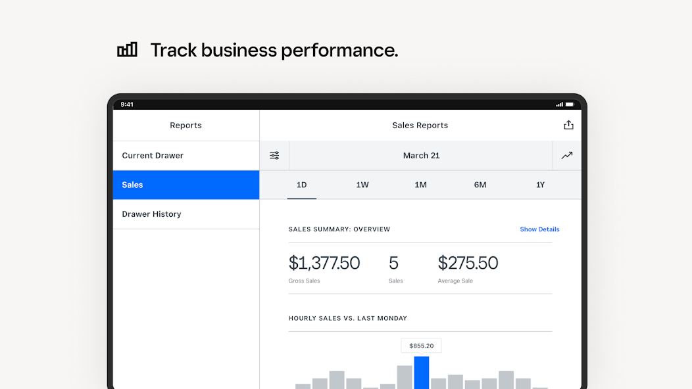Click the highlighted blue sales bar
The height and width of the screenshot is (389, 692).
[422, 372]
